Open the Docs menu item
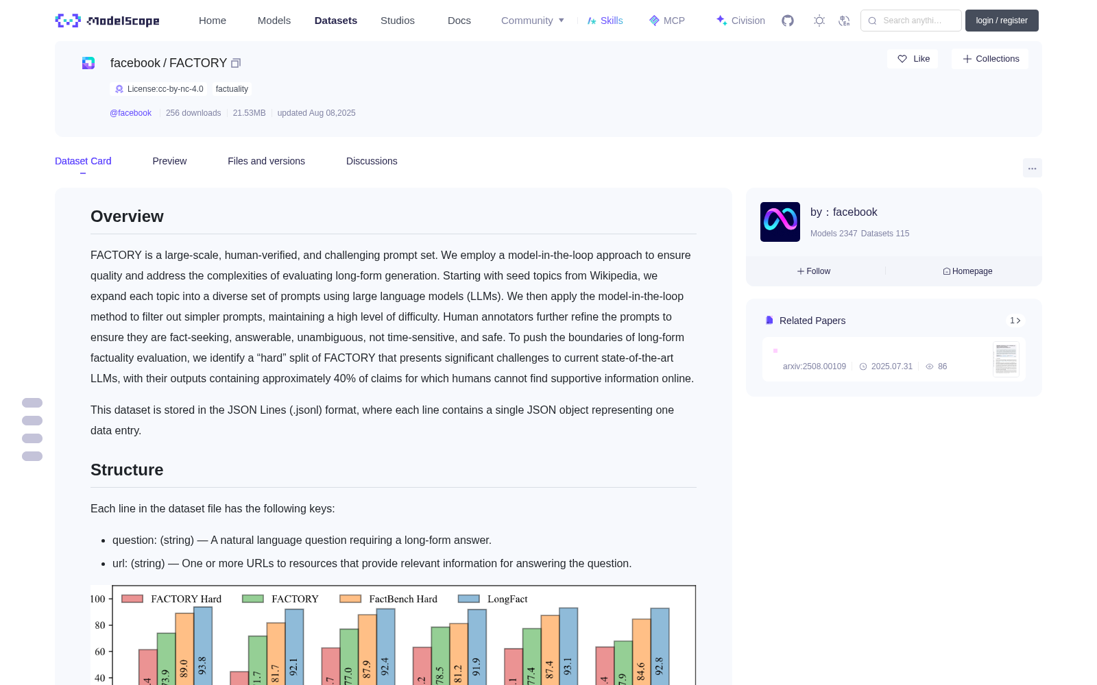Viewport: 1097px width, 685px height. click(459, 21)
